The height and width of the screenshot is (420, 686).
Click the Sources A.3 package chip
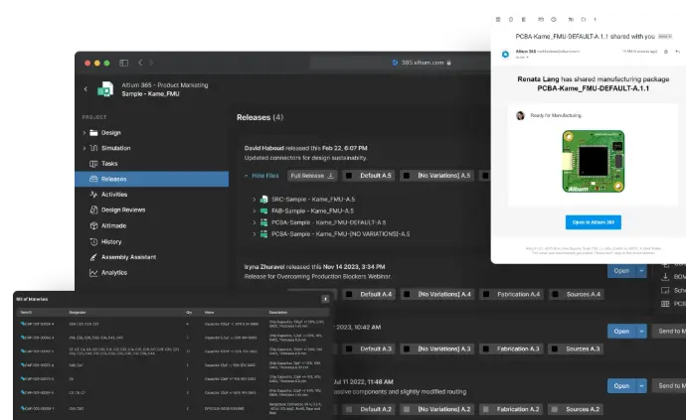[576, 350]
